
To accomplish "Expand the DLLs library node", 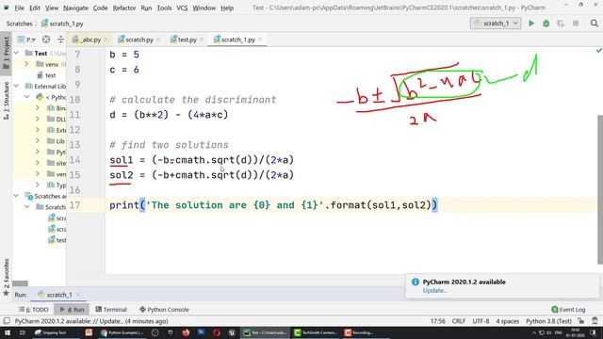I will (38, 120).
